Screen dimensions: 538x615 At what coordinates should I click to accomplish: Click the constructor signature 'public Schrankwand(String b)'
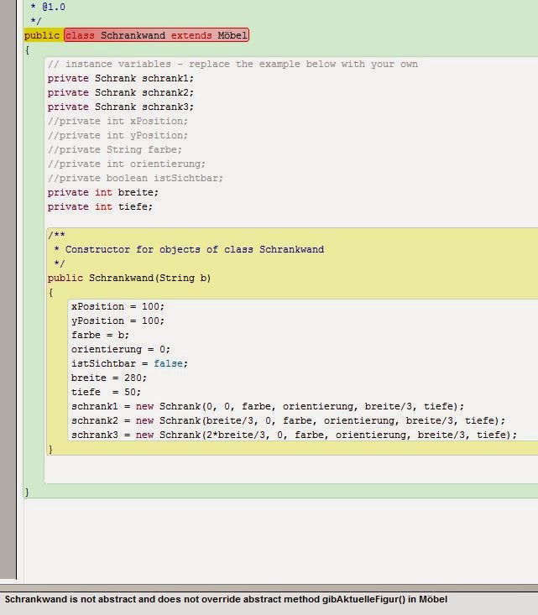click(x=129, y=278)
